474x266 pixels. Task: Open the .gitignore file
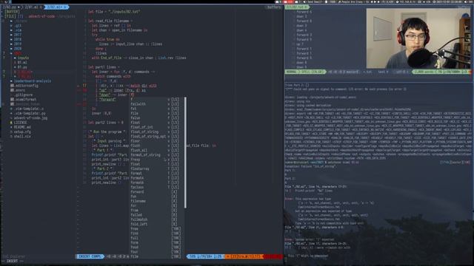coord(23,95)
